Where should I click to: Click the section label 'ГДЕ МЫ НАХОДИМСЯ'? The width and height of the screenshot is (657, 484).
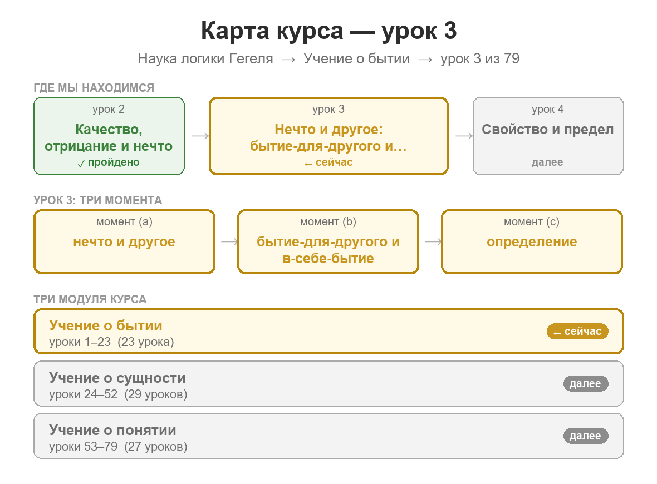pos(94,88)
